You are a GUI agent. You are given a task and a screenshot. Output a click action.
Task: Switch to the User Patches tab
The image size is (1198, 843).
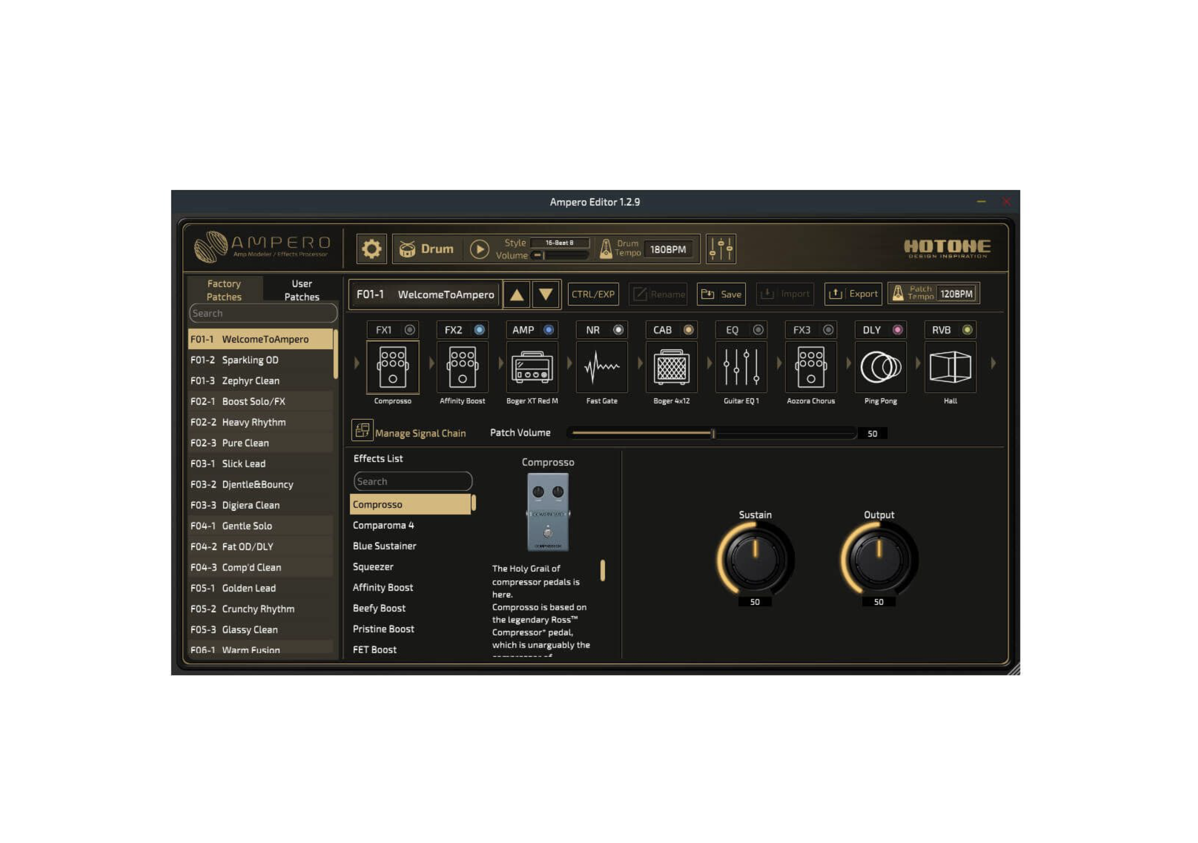(x=302, y=290)
